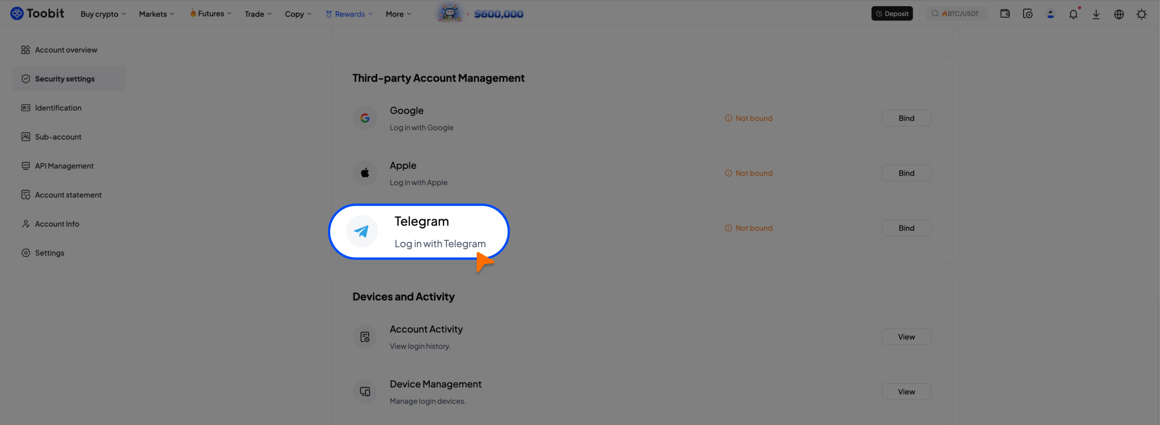
Task: Click the 'Account Activity' title
Action: coord(426,329)
